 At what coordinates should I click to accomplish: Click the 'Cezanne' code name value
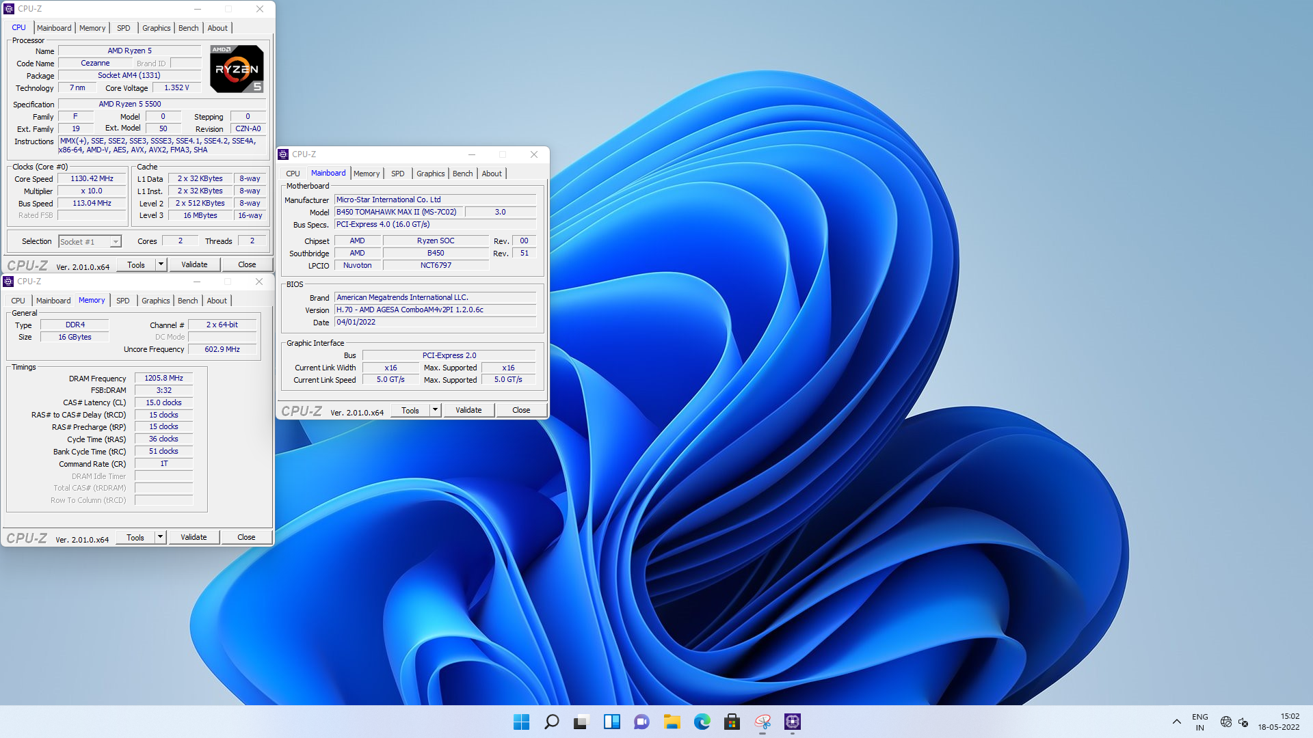(x=95, y=64)
